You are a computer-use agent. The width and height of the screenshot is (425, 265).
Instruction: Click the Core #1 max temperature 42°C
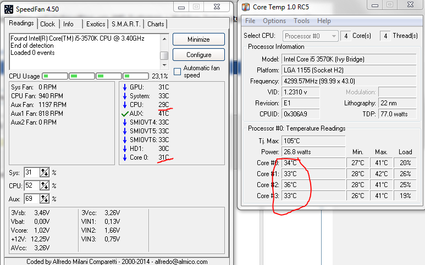click(x=382, y=173)
